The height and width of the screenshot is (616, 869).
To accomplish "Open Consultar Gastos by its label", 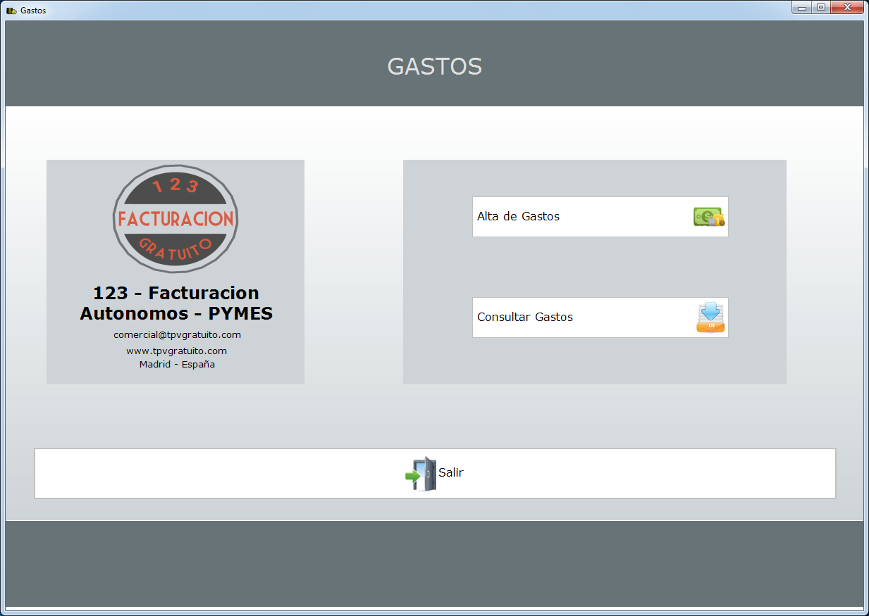I will (x=525, y=318).
